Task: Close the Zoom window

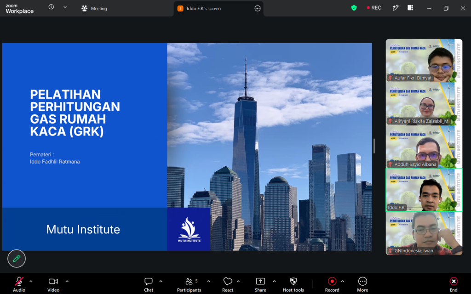Action: [x=463, y=8]
